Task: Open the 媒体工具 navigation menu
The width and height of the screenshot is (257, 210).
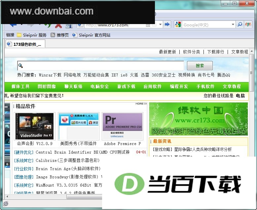Action: [x=20, y=86]
